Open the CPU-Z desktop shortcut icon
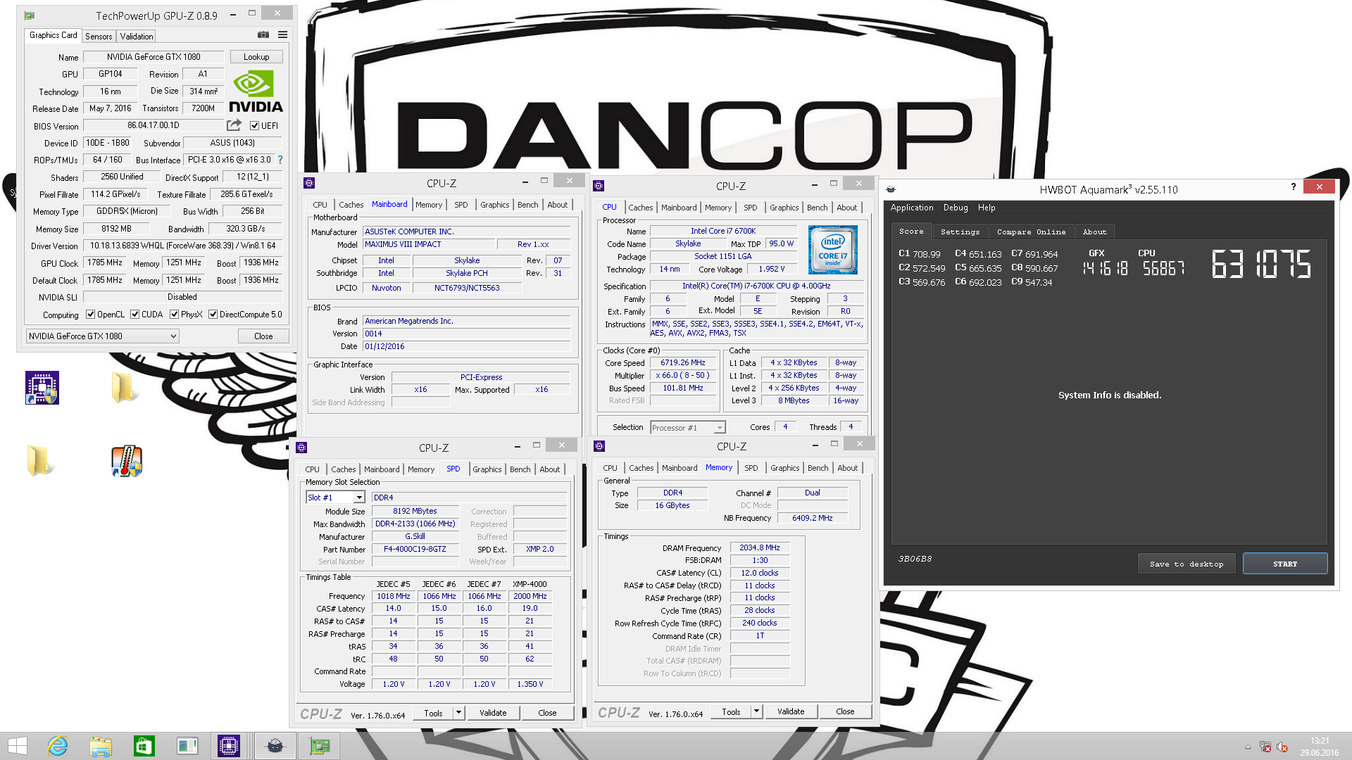The image size is (1352, 760). click(x=42, y=387)
